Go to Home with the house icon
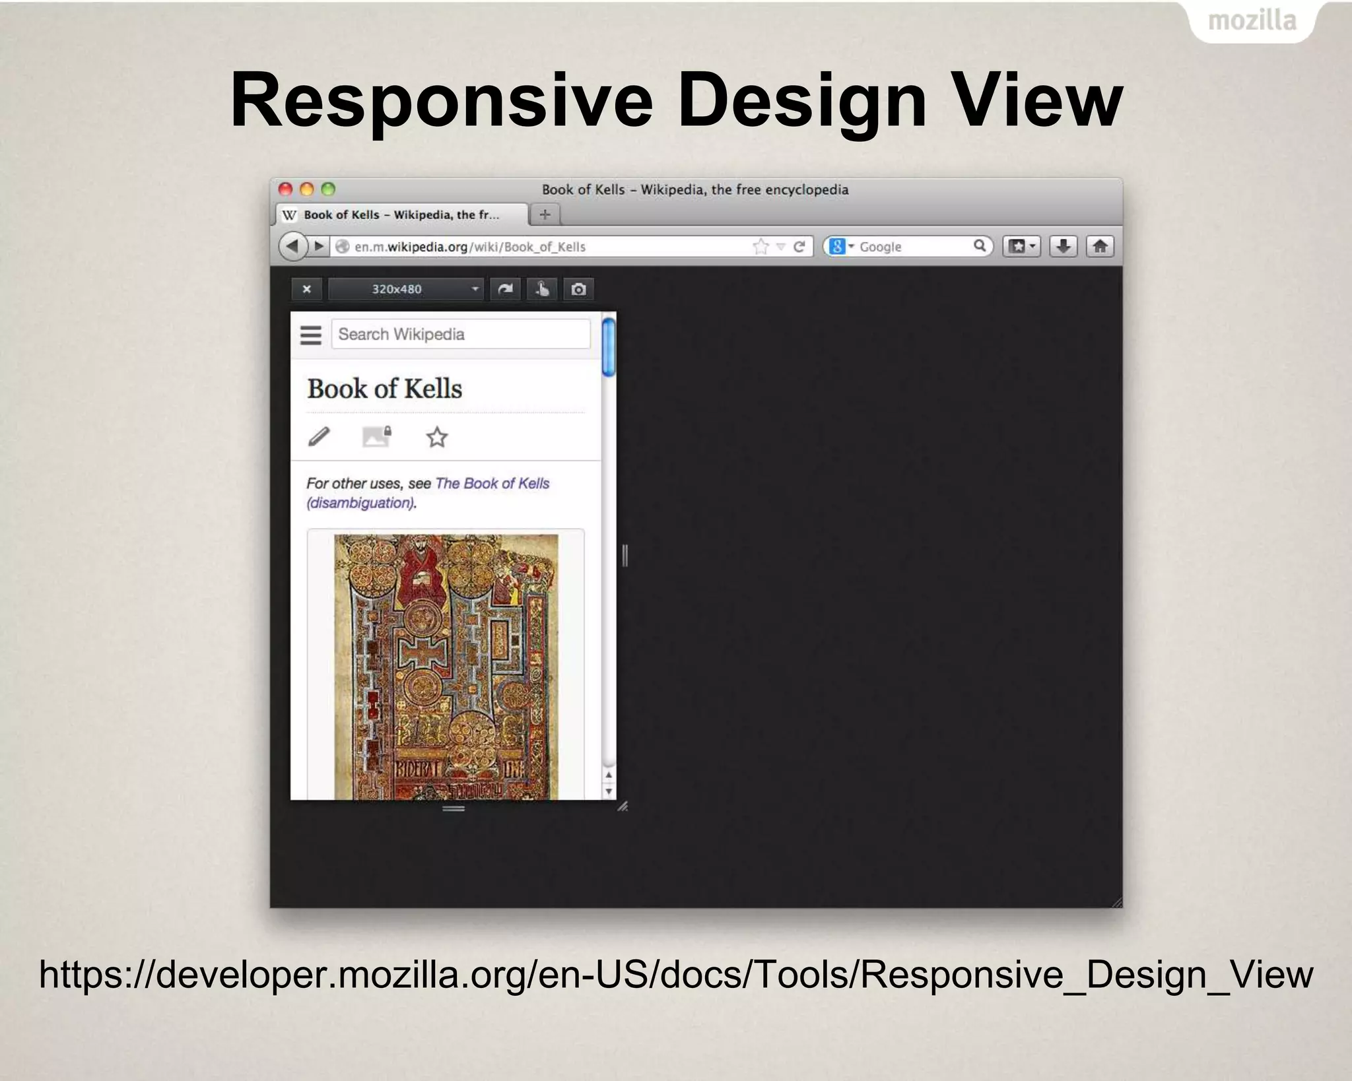 [1100, 246]
